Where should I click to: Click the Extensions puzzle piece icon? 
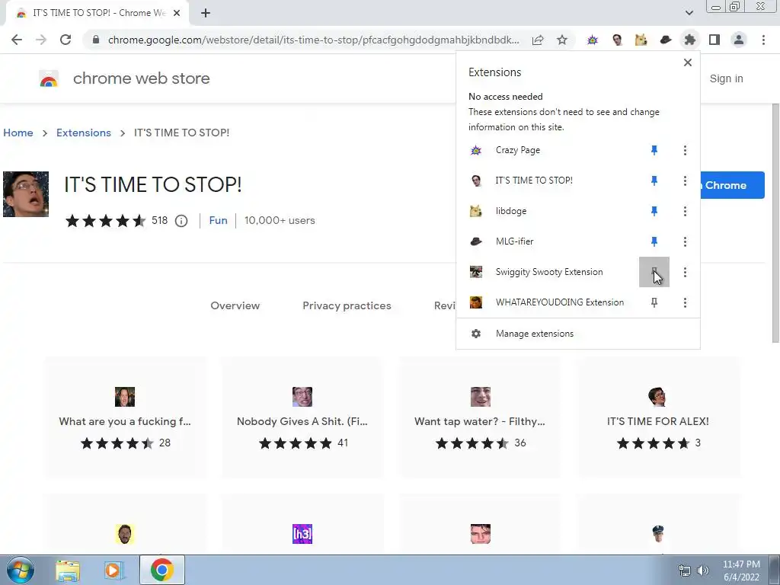click(689, 40)
